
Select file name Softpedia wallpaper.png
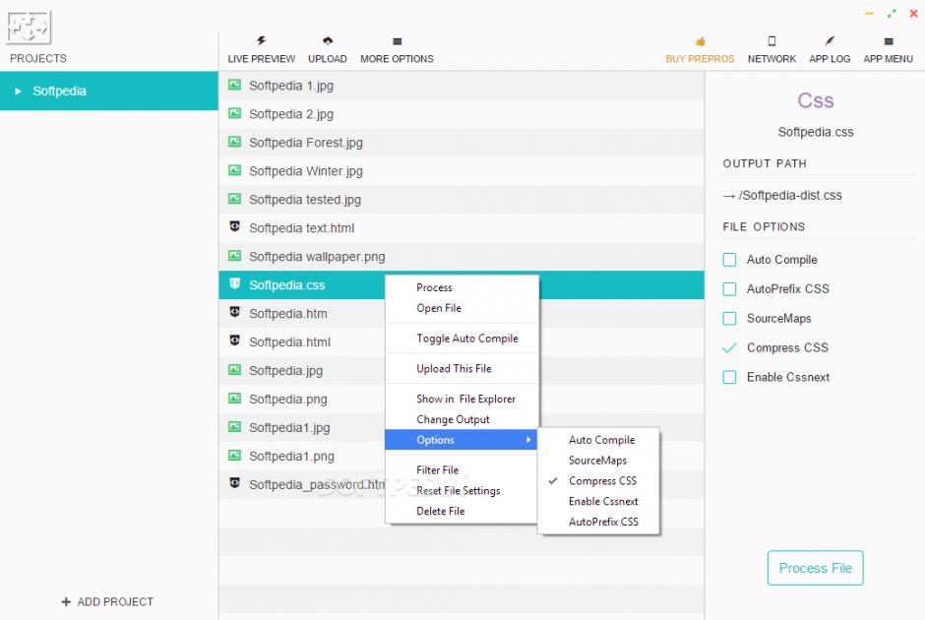[317, 257]
